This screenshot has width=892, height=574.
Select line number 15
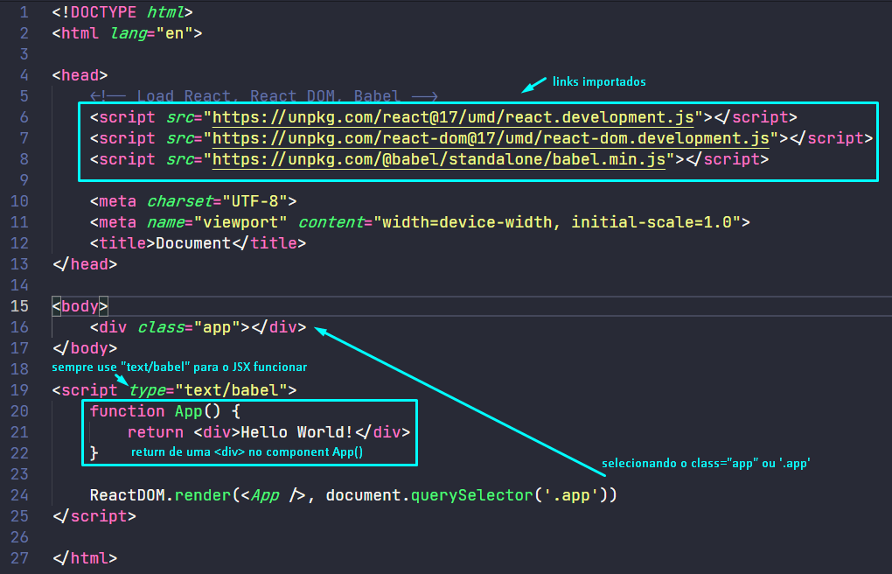tap(19, 305)
